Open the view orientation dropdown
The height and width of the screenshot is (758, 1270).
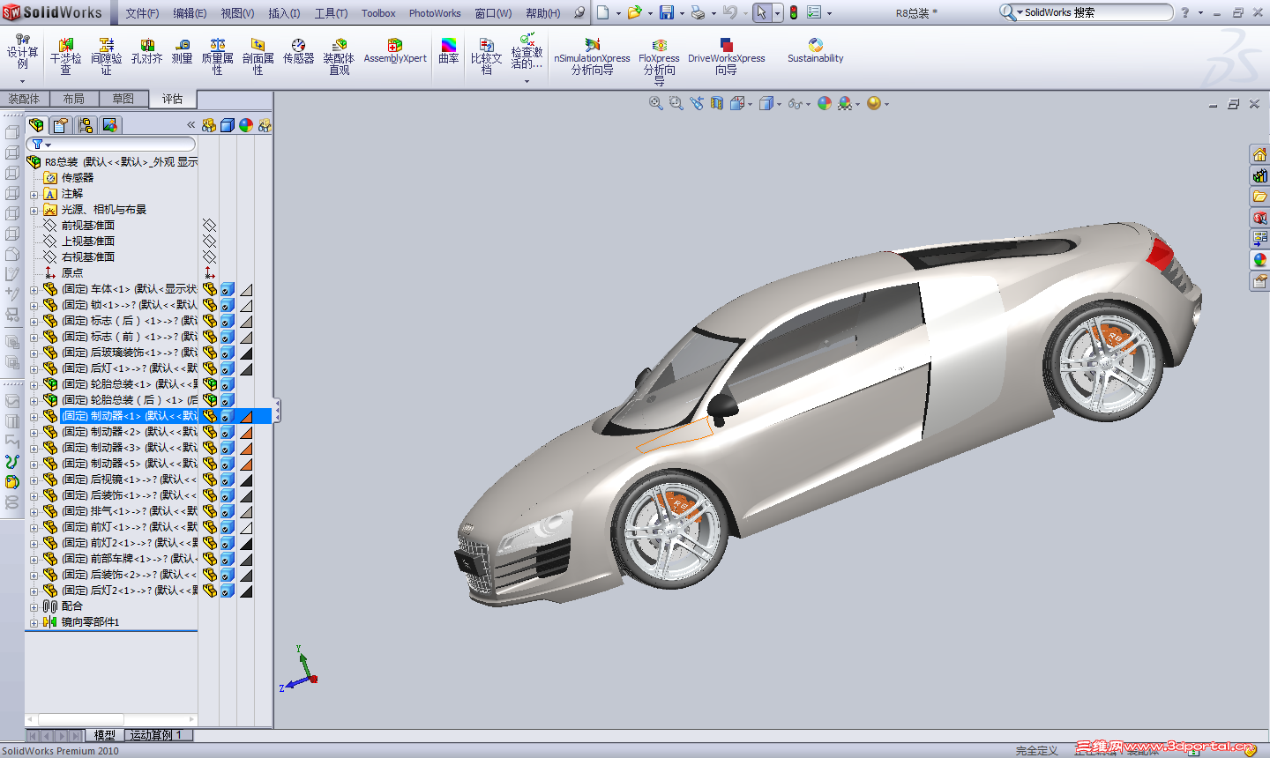pyautogui.click(x=750, y=104)
